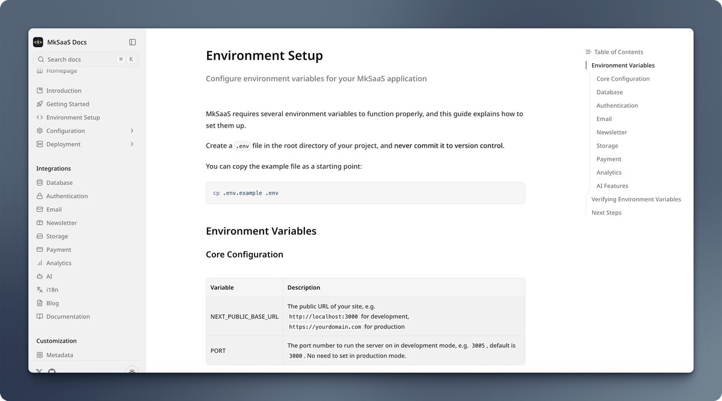
Task: Open the X (Twitter) social icon
Action: point(40,371)
